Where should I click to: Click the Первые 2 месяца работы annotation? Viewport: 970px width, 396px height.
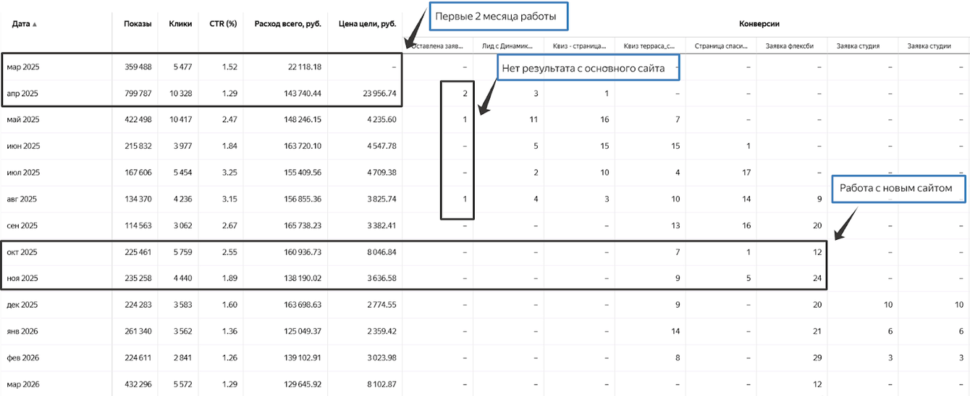tap(498, 15)
